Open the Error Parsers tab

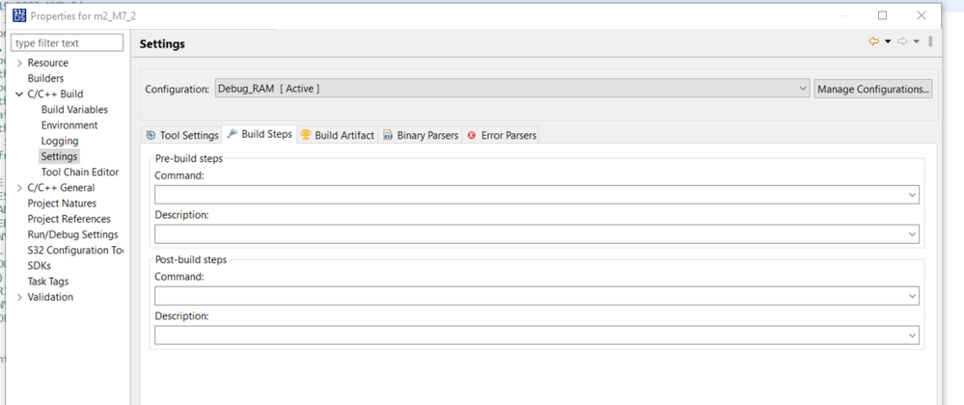tap(501, 135)
